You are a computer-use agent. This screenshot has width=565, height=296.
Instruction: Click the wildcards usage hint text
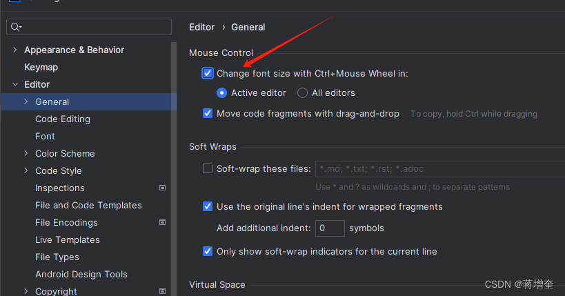(x=413, y=187)
